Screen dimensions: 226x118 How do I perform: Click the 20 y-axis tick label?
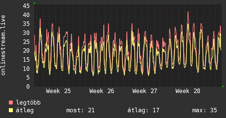coord(26,51)
